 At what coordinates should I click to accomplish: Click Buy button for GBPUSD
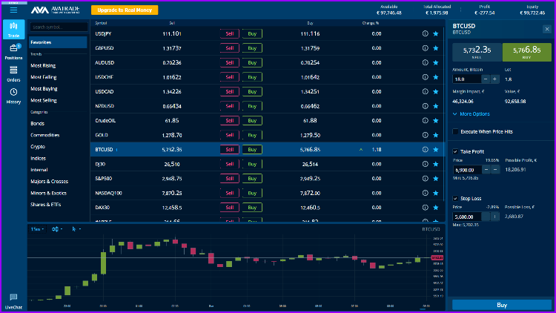click(x=252, y=48)
